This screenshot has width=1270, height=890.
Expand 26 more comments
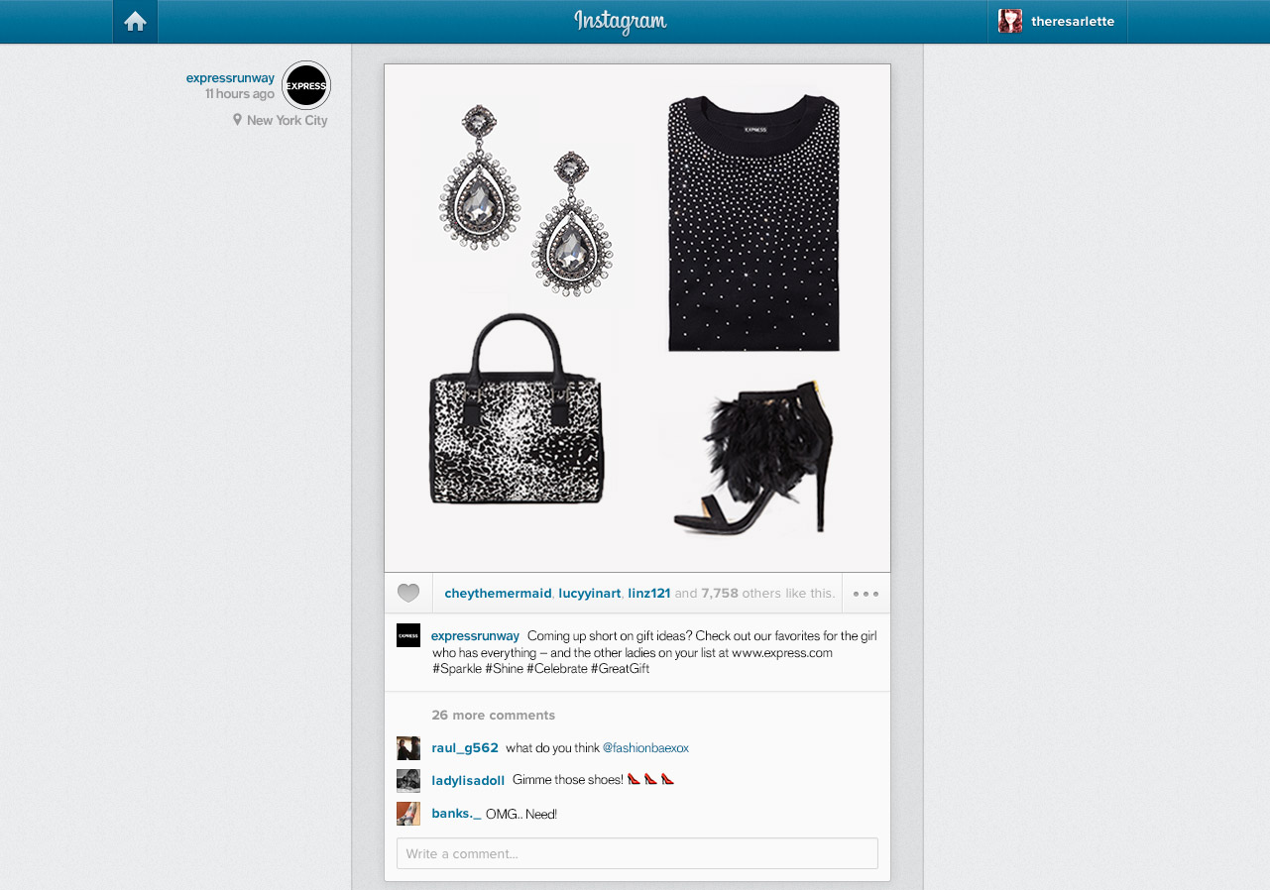pos(493,715)
